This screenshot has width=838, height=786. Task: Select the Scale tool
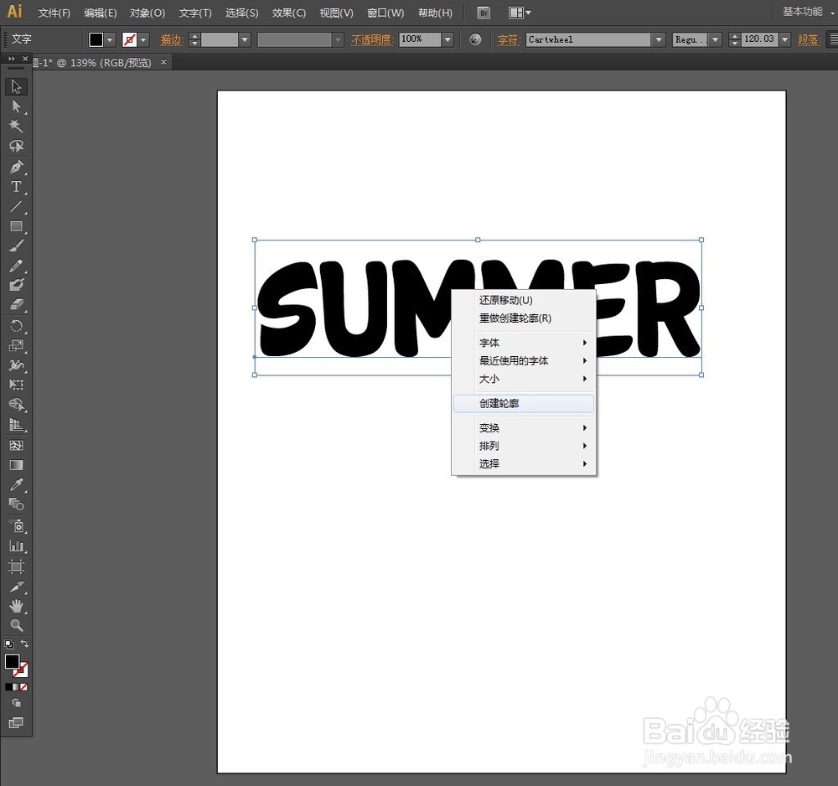point(16,345)
